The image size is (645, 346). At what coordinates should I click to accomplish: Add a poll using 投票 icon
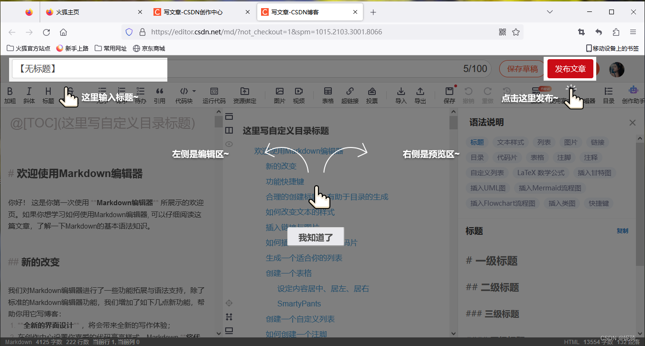tap(372, 95)
